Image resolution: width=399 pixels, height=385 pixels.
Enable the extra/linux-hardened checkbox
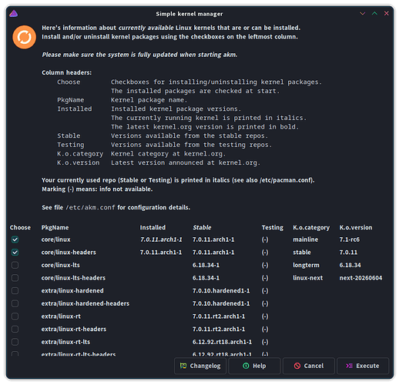coord(15,291)
